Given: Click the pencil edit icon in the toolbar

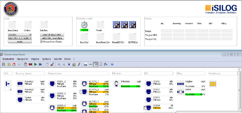Looking at the screenshot, I should (79, 65).
